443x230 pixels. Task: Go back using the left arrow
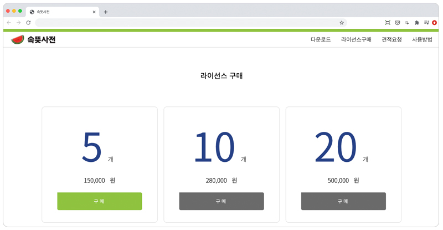(x=9, y=23)
